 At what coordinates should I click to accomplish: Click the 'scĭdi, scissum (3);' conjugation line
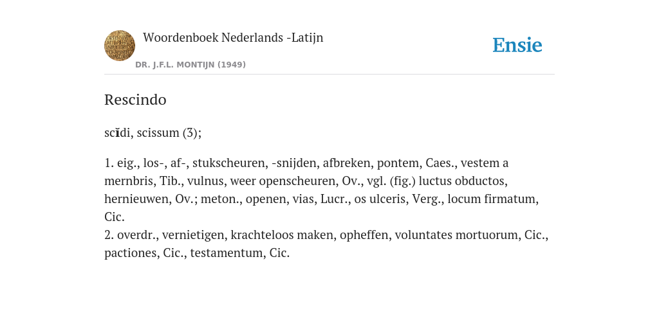[153, 132]
